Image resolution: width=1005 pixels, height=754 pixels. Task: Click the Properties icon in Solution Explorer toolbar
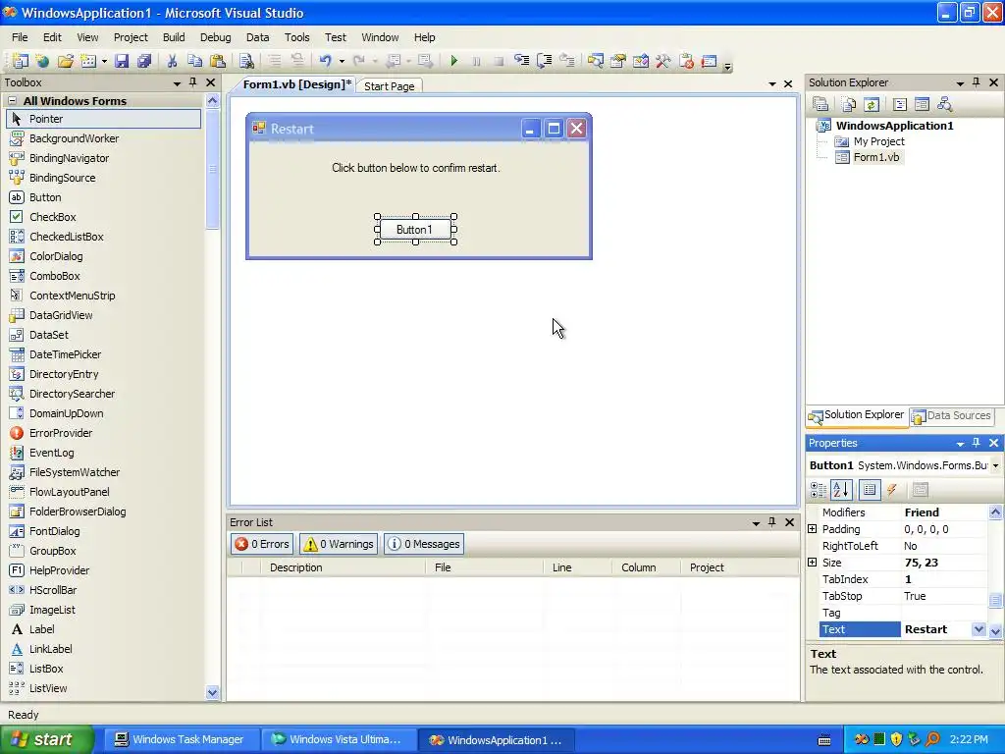pos(820,104)
